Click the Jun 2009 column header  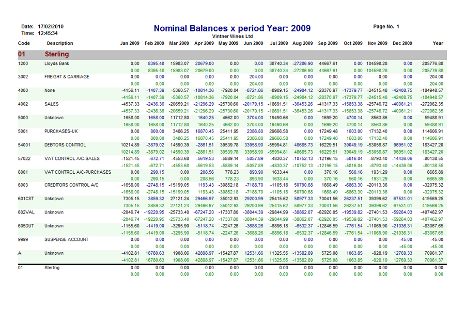pyautogui.click(x=253, y=43)
